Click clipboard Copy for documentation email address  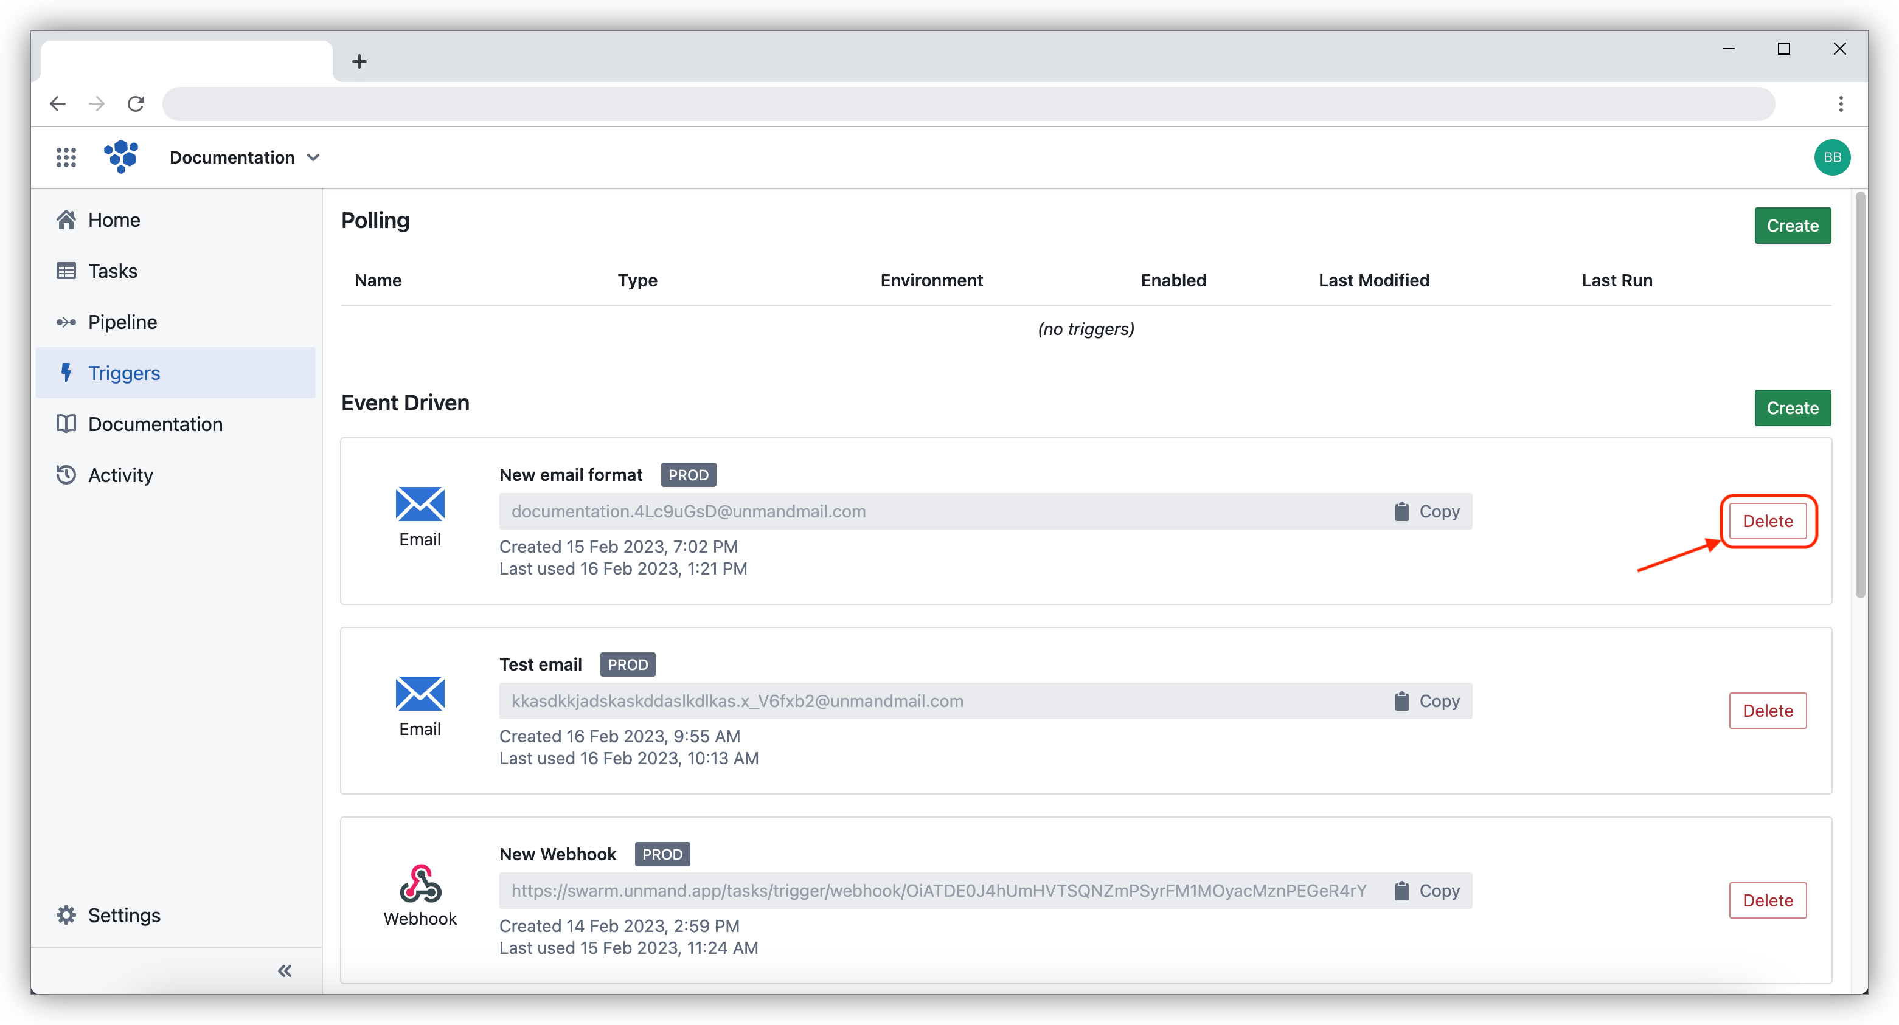pyautogui.click(x=1426, y=511)
